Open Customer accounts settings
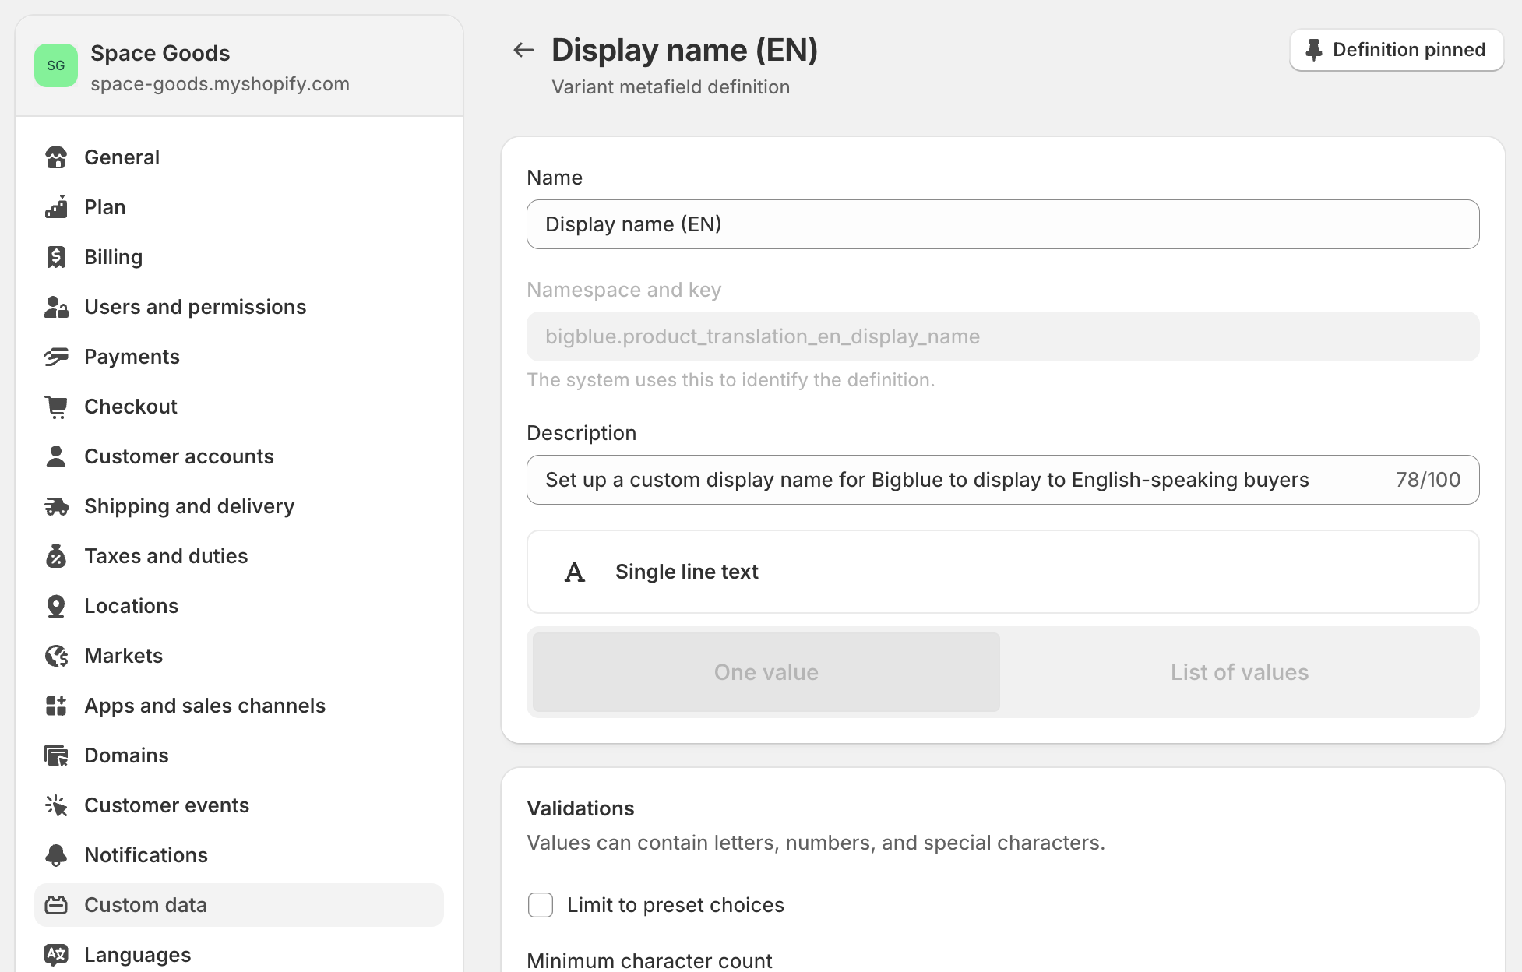This screenshot has height=972, width=1522. tap(239, 456)
